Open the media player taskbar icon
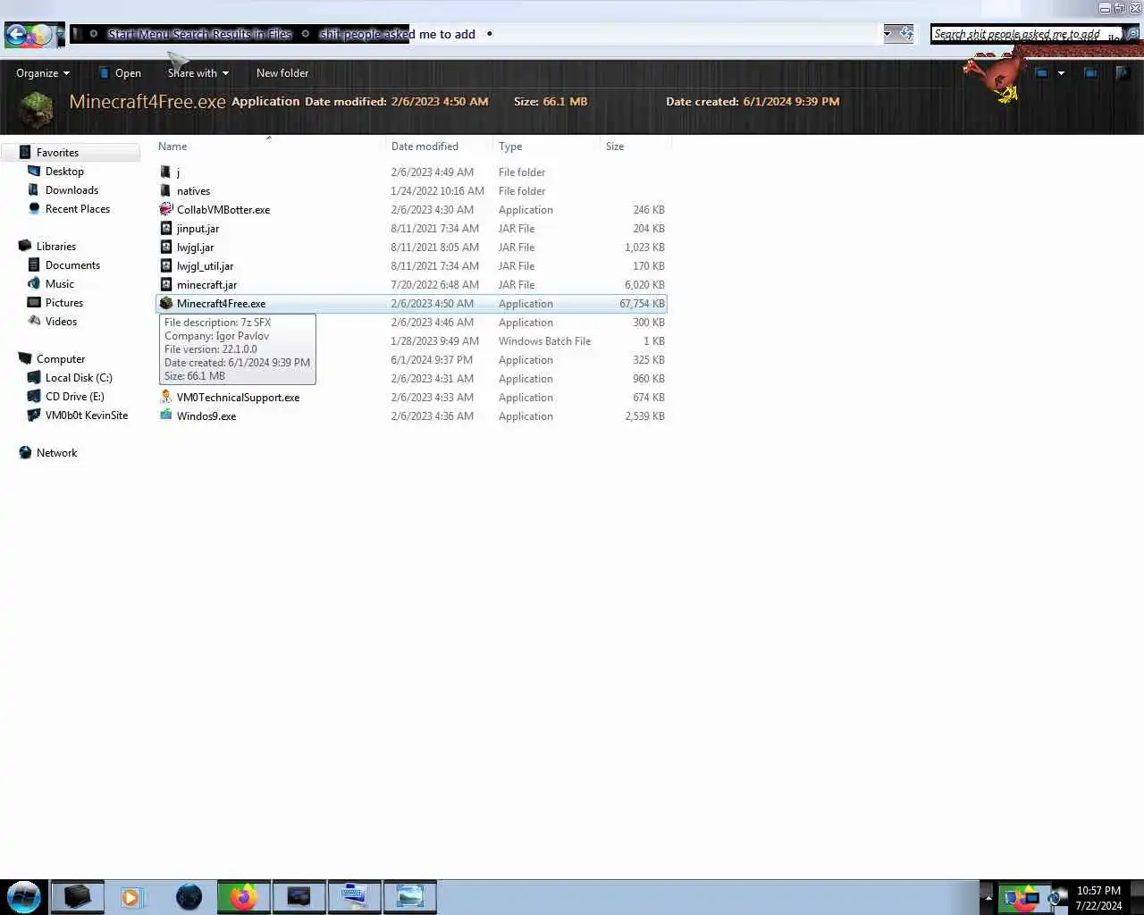The height and width of the screenshot is (915, 1144). tap(131, 897)
